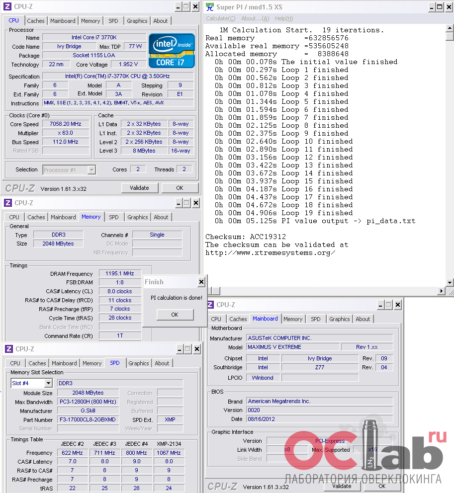Open the Calculate(C) menu in Super PI

point(221,18)
